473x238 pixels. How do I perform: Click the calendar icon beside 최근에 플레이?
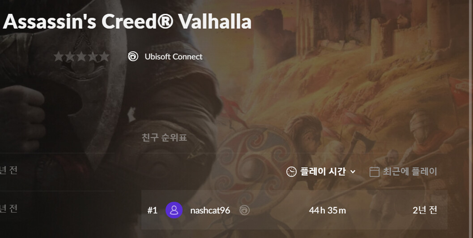pos(374,172)
